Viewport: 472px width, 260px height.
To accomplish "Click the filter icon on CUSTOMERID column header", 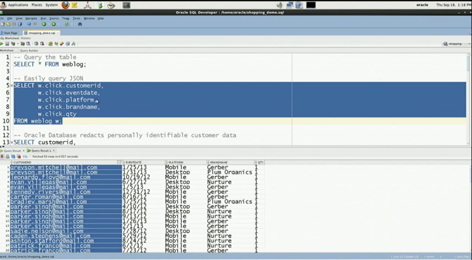I will pos(120,162).
